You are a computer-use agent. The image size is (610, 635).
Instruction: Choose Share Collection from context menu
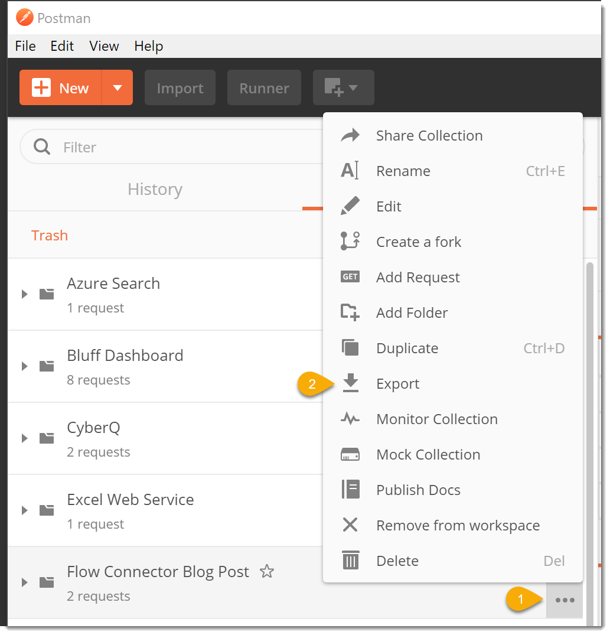452,135
